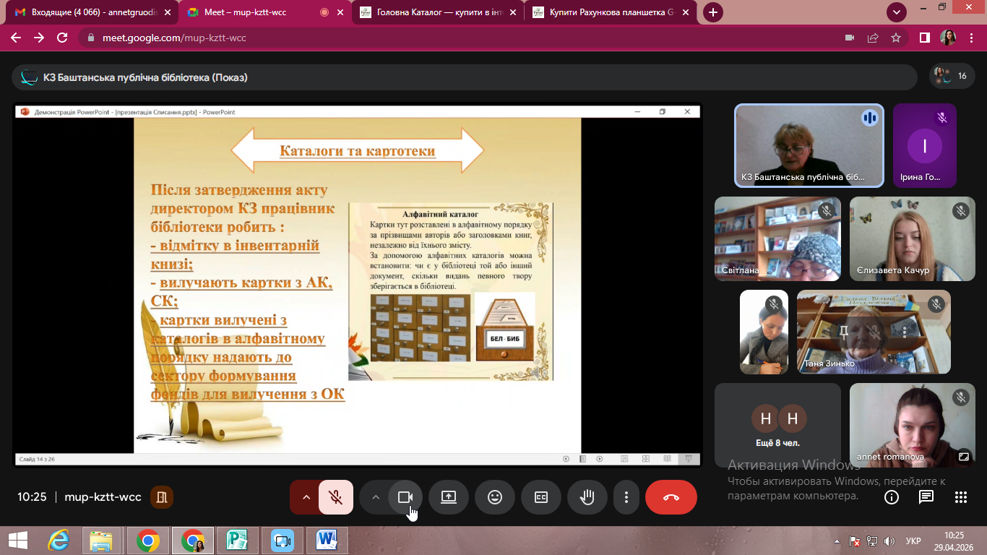
Task: Open meeting details info icon
Action: [x=892, y=497]
